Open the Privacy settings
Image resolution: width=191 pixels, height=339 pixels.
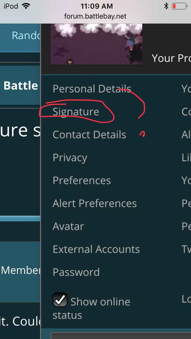(70, 158)
